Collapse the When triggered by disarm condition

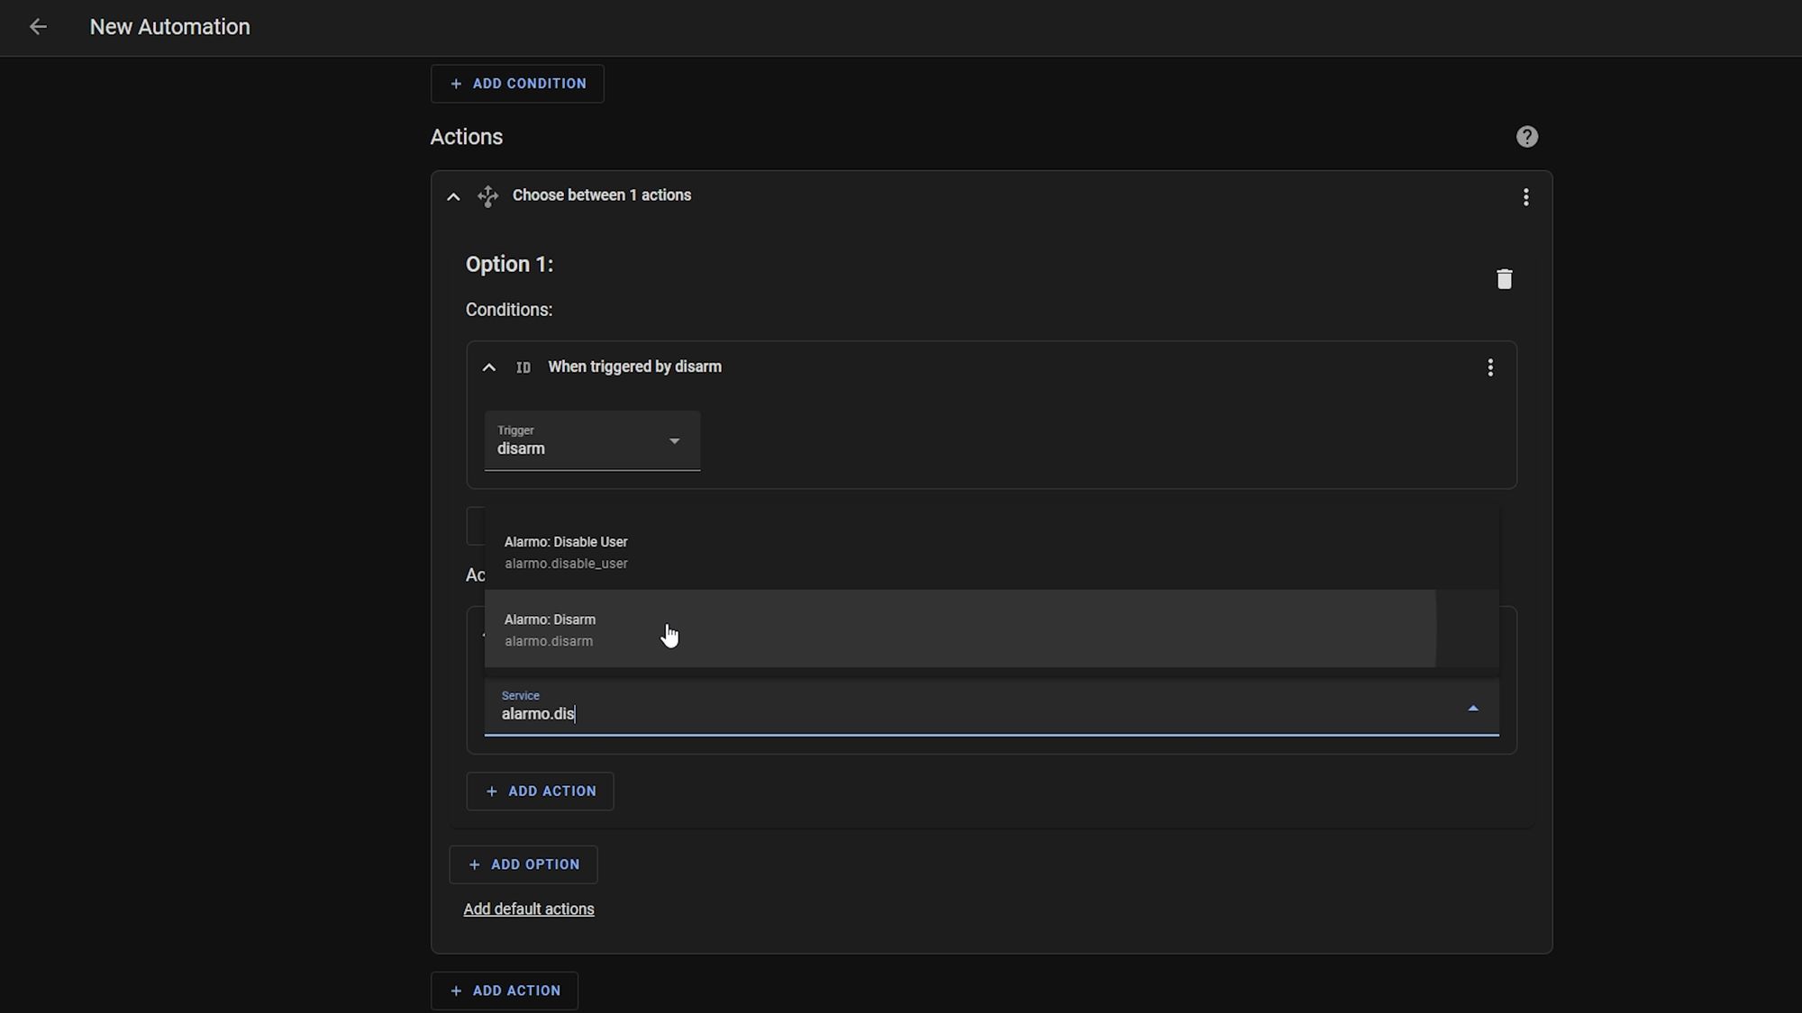pos(488,367)
